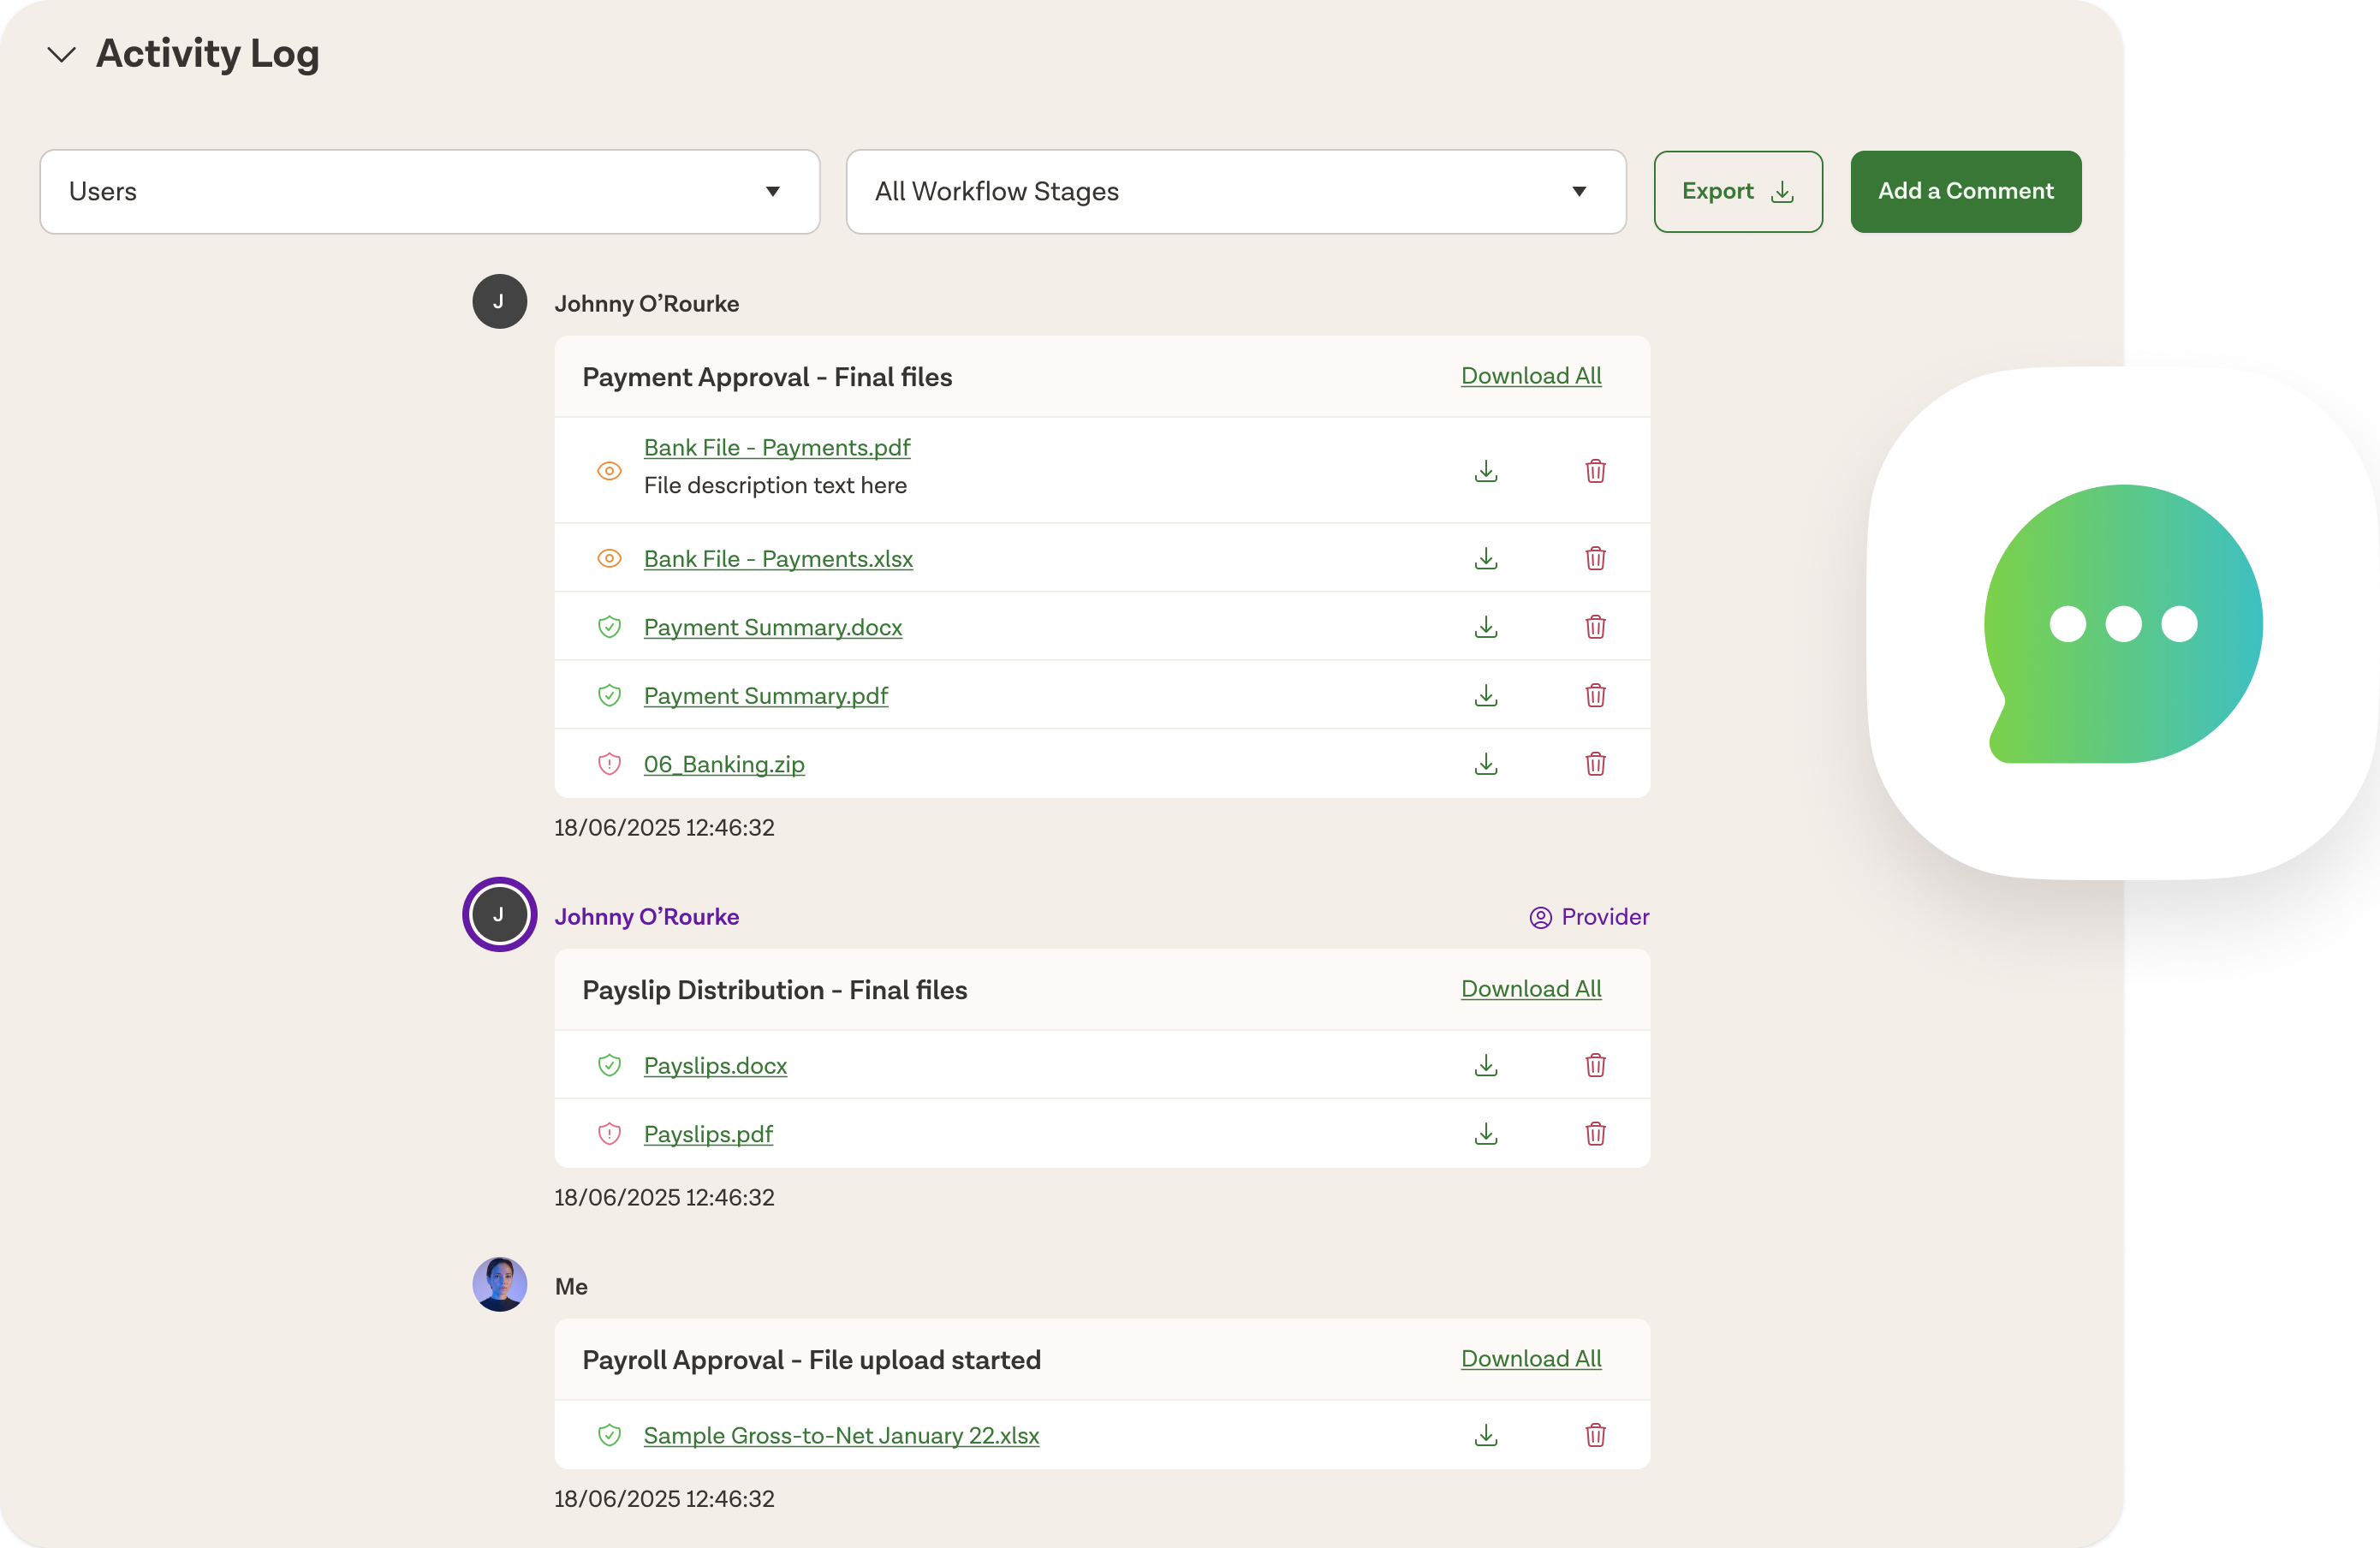Viewport: 2380px width, 1548px height.
Task: Click the Add a Comment button
Action: coord(1965,191)
